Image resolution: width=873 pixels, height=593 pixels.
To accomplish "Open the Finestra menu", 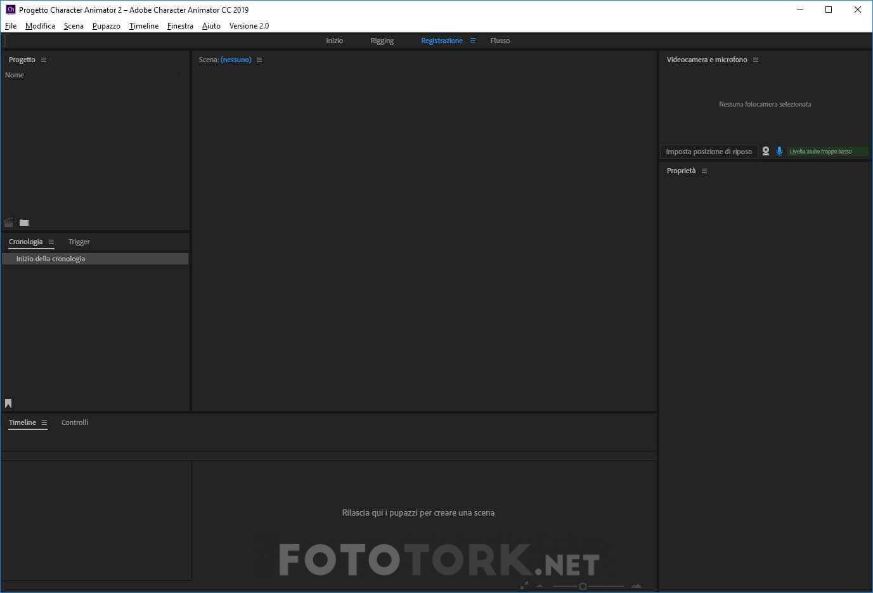I will [x=180, y=26].
